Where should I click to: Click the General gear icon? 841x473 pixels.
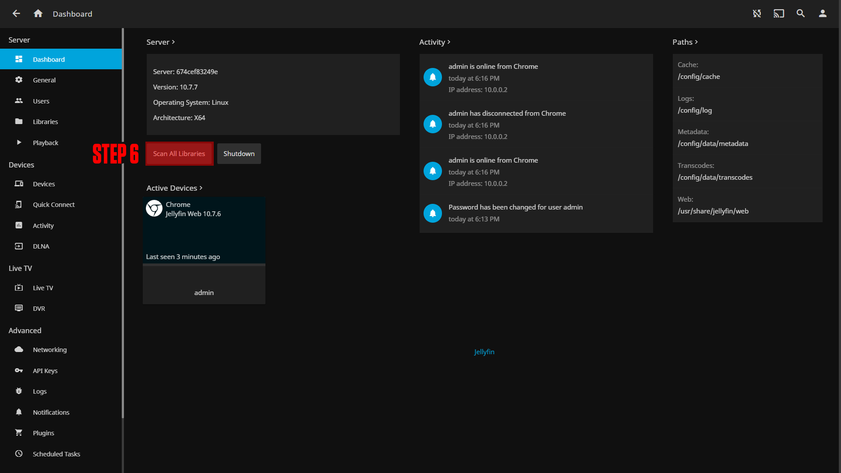point(19,80)
